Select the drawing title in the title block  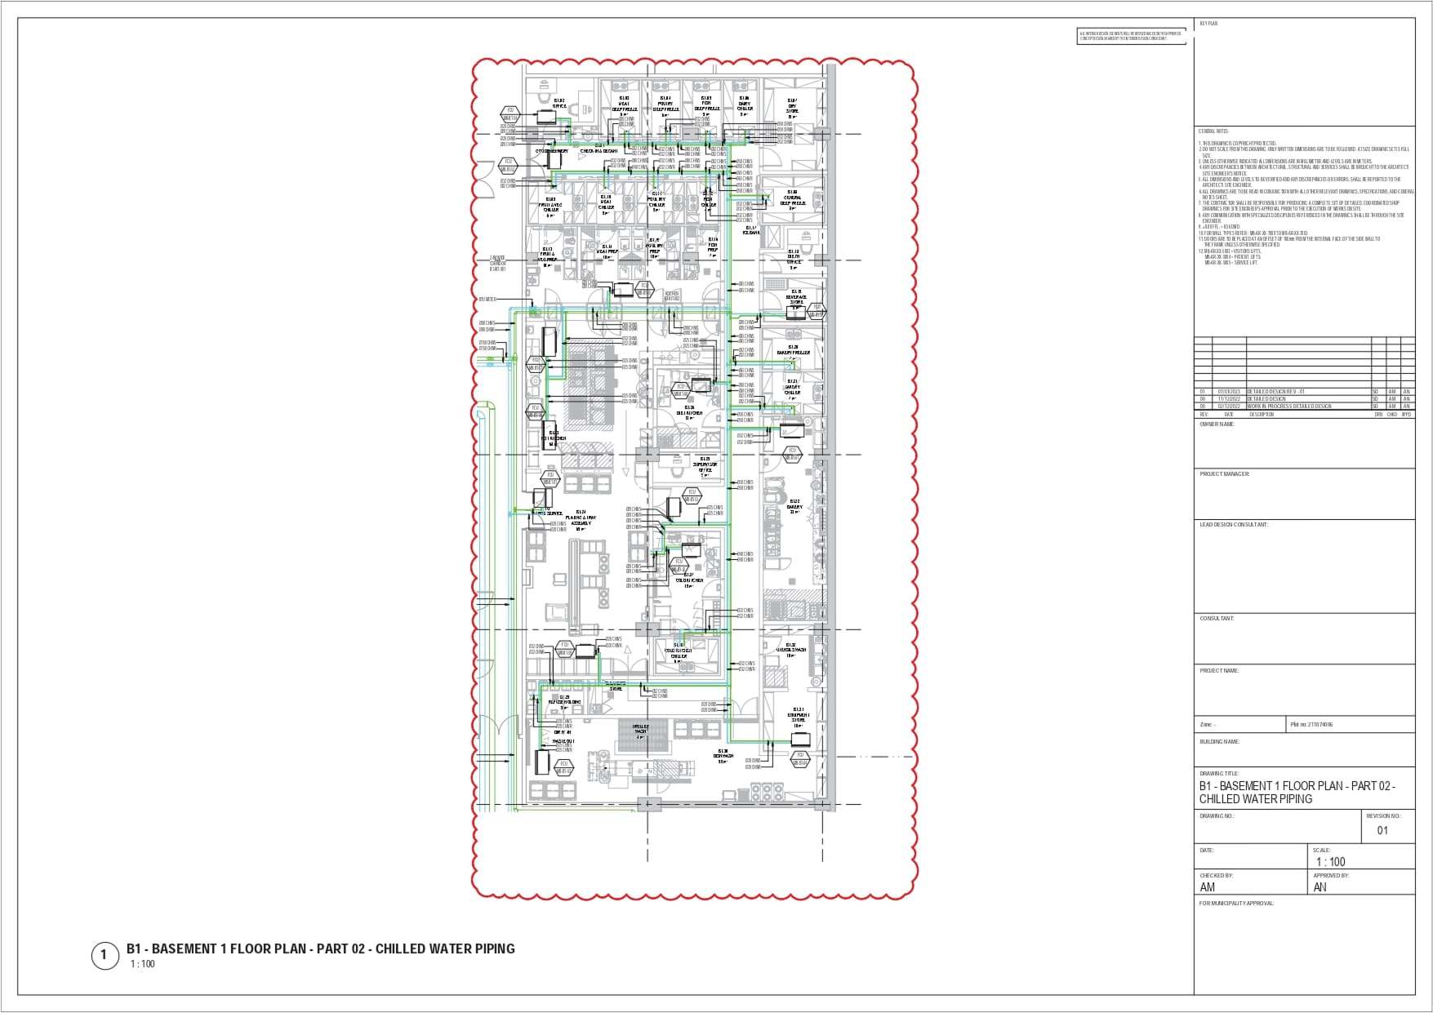tap(1297, 793)
